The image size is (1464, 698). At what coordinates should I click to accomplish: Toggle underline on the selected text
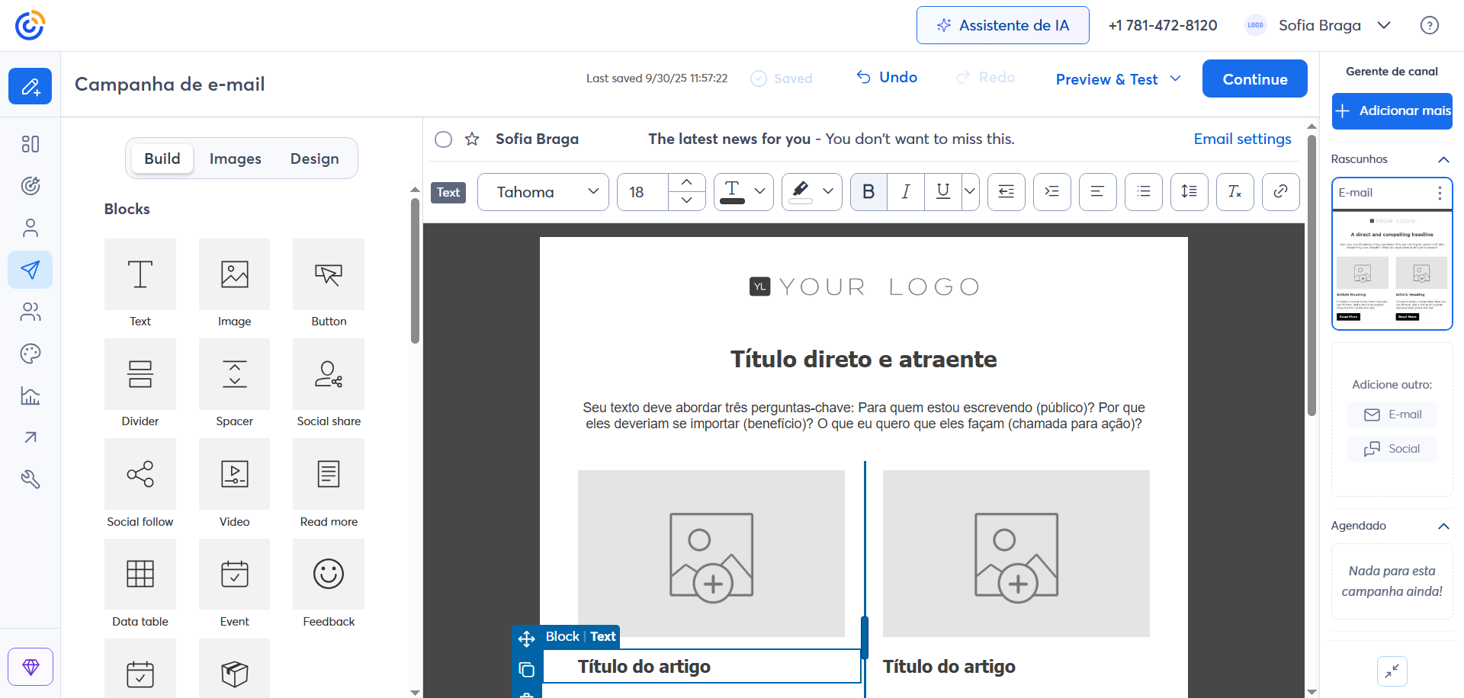942,192
